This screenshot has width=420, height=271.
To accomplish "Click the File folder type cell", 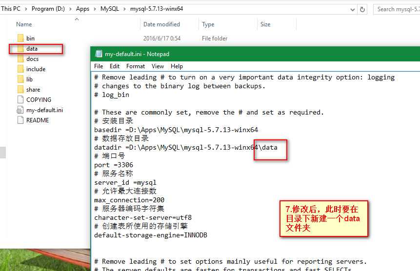I will pos(215,39).
